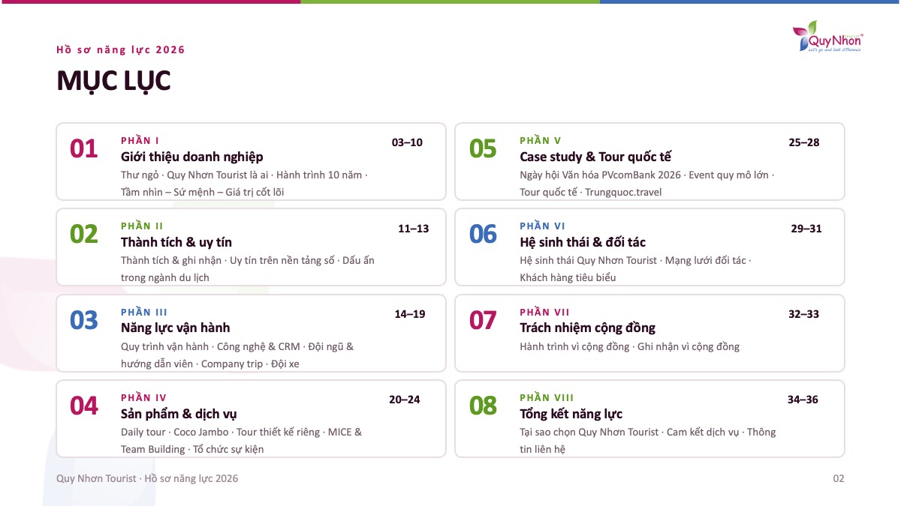901x506 pixels.
Task: Open Tổng kết năng lực section
Action: pos(571,414)
